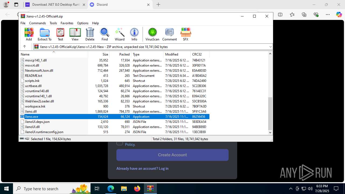Sort by the Type column header
This screenshot has width=345, height=194.
coord(147,54)
